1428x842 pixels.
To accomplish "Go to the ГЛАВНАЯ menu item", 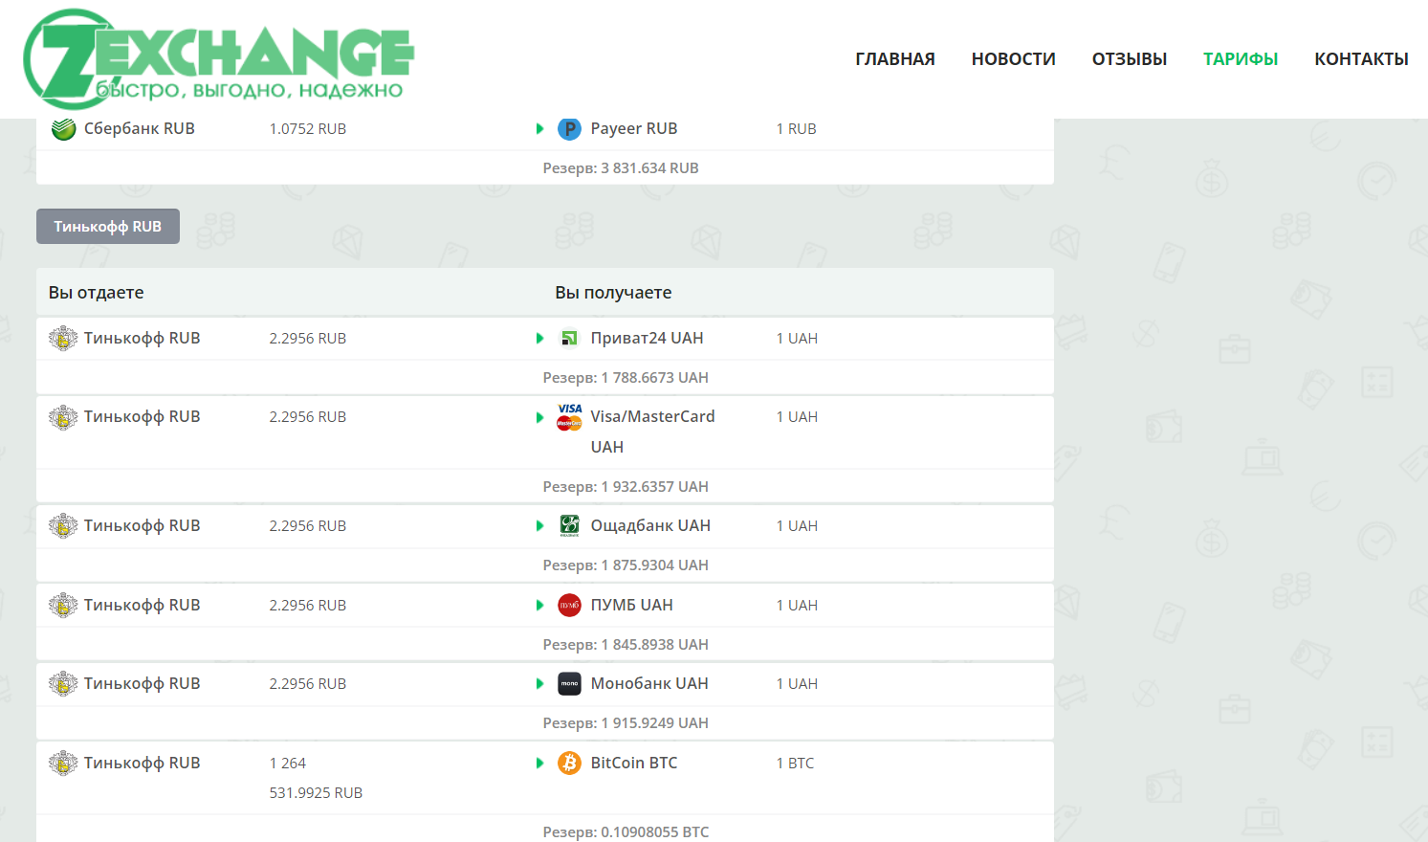I will 895,59.
